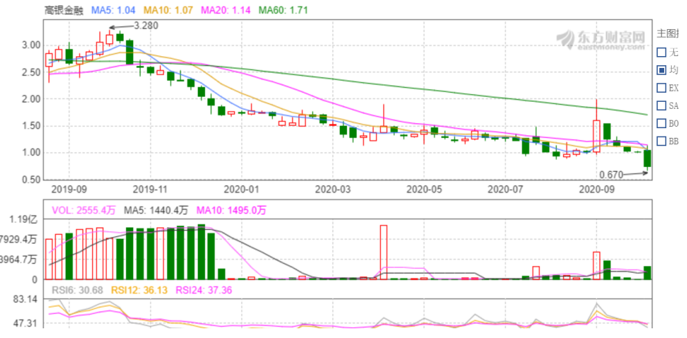This screenshot has width=687, height=338.
Task: Toggle the BO indicator checkbox
Action: (x=661, y=123)
